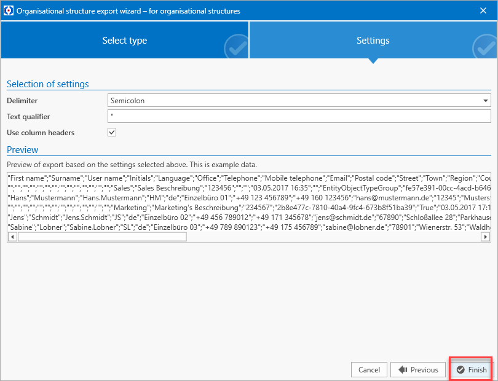Click the checkmark icon on Select type step
The width and height of the screenshot is (498, 381).
click(x=235, y=46)
